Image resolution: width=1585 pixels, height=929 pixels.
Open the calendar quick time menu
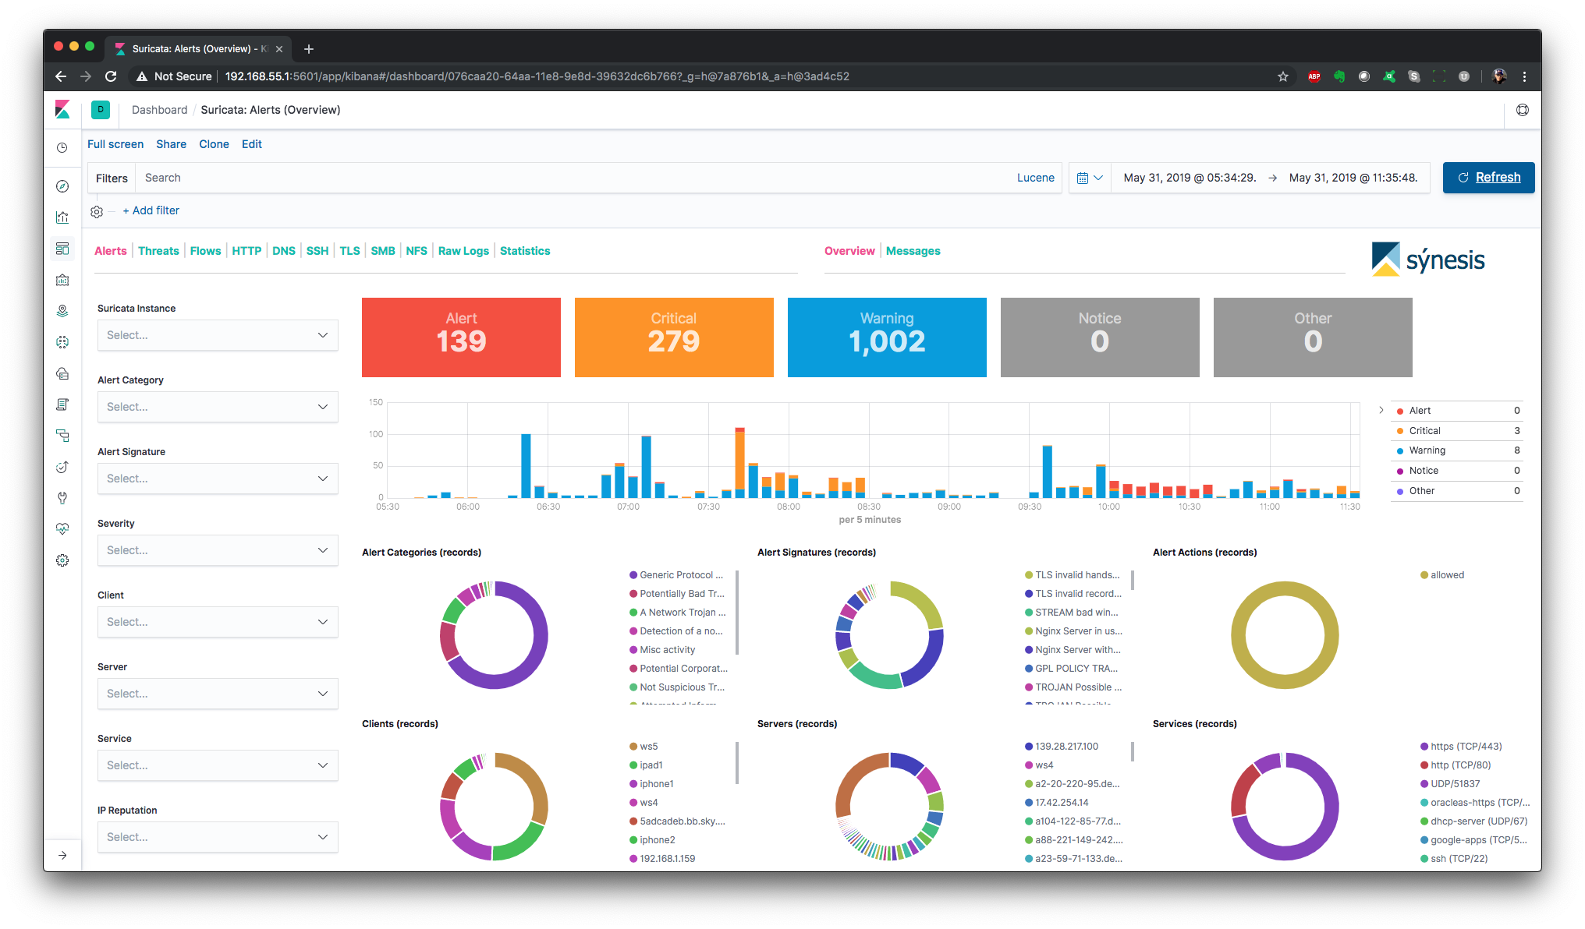pyautogui.click(x=1090, y=178)
